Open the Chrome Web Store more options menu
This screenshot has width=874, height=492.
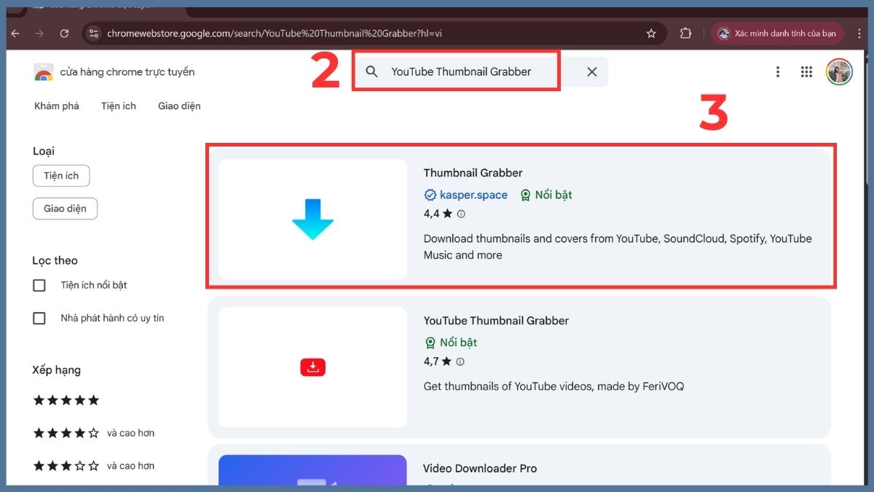coord(777,71)
